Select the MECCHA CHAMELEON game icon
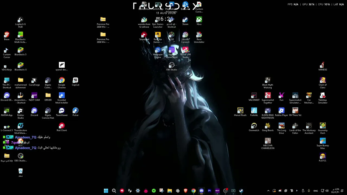This screenshot has height=195, width=347. tap(268, 144)
